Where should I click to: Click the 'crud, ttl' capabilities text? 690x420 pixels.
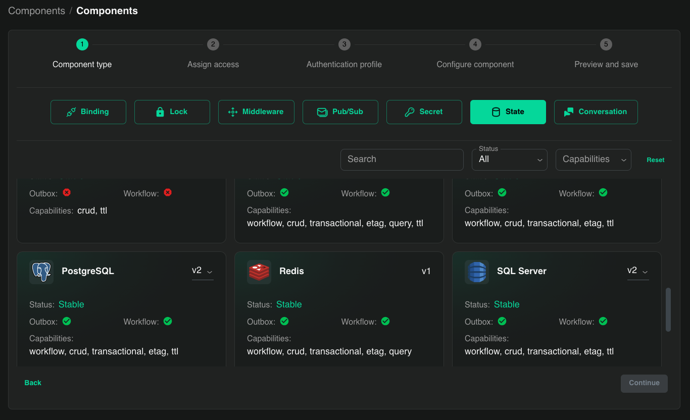click(x=92, y=211)
